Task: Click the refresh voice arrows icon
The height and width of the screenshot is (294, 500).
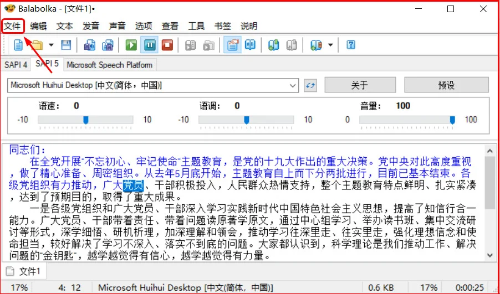Action: tap(310, 85)
